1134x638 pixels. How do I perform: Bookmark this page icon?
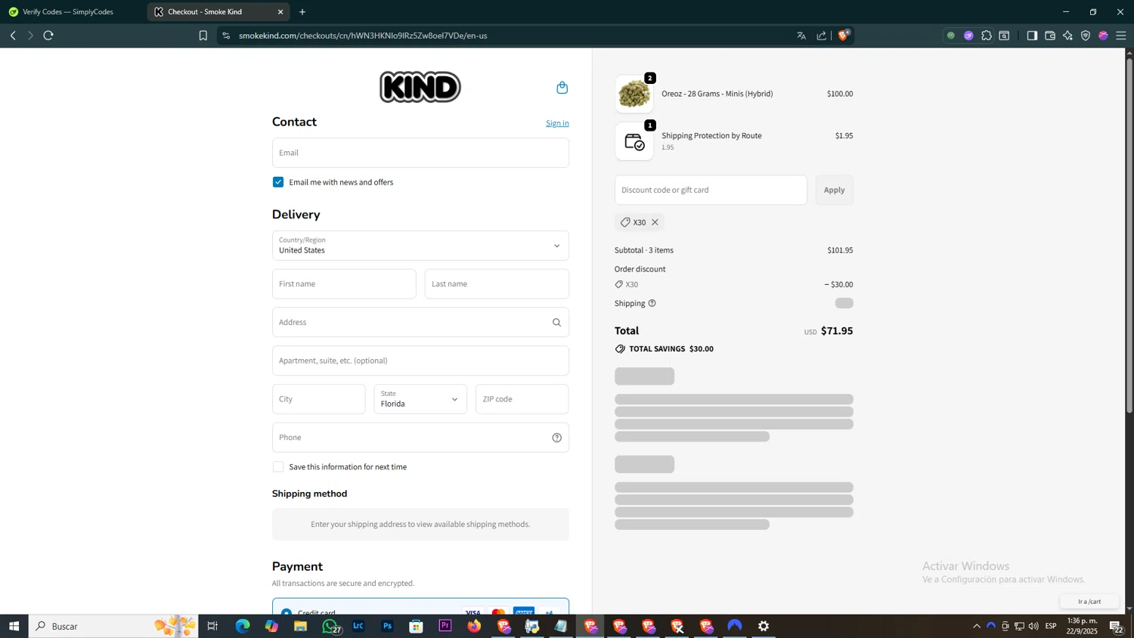point(203,36)
